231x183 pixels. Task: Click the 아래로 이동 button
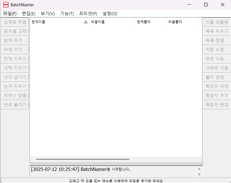tap(217, 68)
